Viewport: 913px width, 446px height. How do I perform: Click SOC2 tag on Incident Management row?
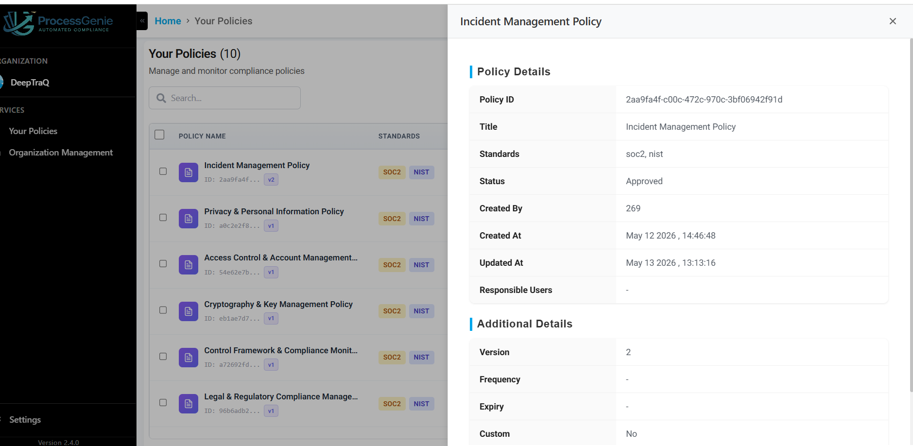[x=392, y=172]
